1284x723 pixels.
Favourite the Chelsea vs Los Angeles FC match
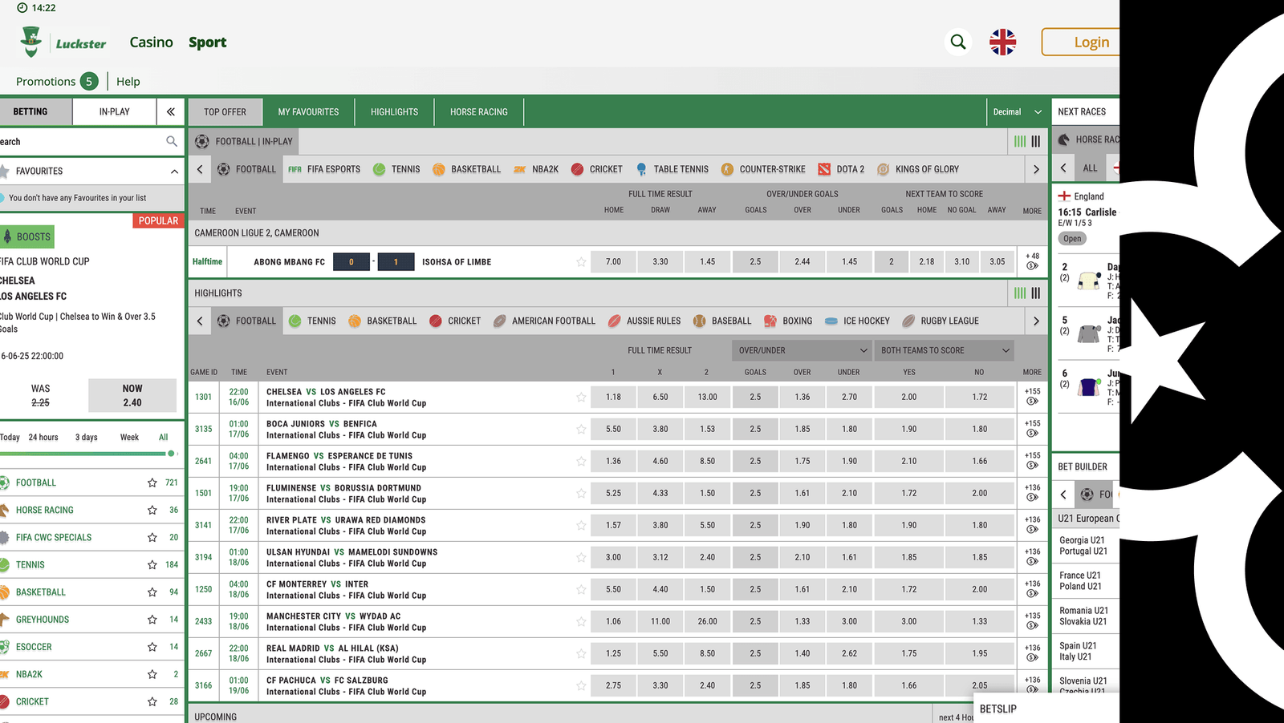coord(580,398)
